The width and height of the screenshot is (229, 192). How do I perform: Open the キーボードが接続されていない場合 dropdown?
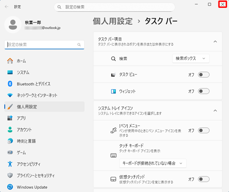point(153,163)
